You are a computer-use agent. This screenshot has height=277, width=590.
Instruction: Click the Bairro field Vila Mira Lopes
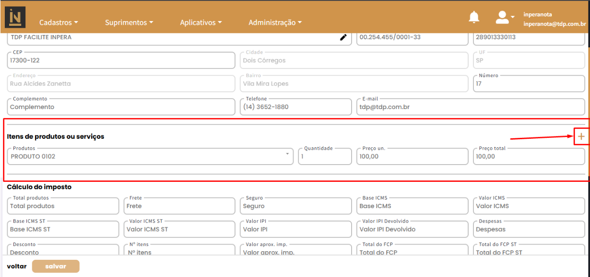pos(354,84)
